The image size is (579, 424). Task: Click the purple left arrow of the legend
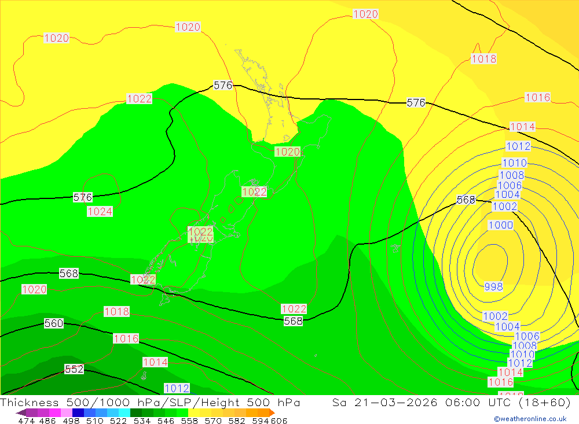click(21, 412)
